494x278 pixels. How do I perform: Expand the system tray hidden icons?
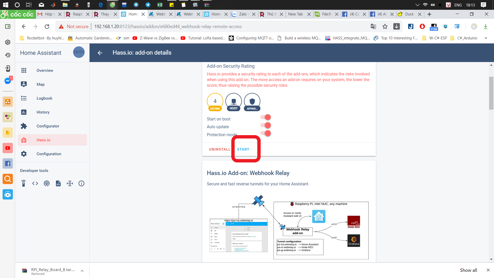417,5
